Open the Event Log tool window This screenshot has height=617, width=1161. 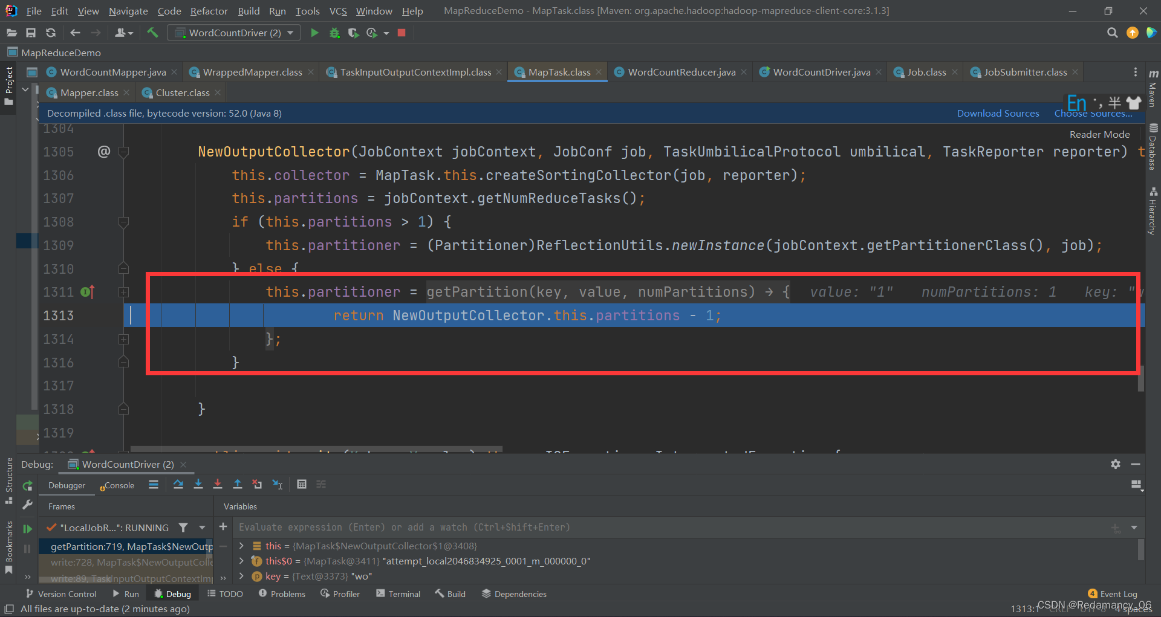pos(1113,594)
